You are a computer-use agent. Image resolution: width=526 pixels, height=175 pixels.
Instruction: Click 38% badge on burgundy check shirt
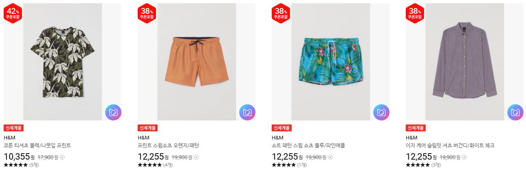(415, 14)
